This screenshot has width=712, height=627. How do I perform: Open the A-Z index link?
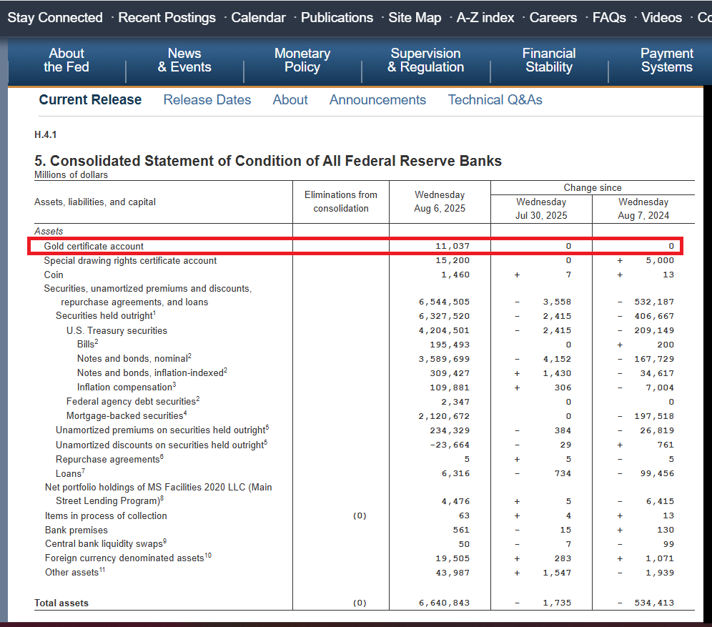485,18
